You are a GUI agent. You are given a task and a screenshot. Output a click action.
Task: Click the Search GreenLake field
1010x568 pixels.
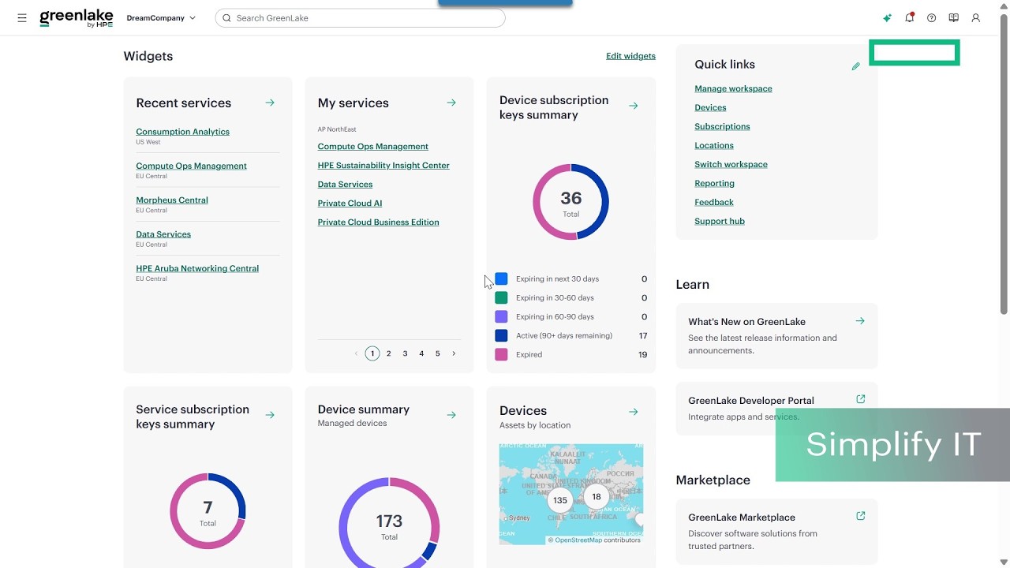360,17
